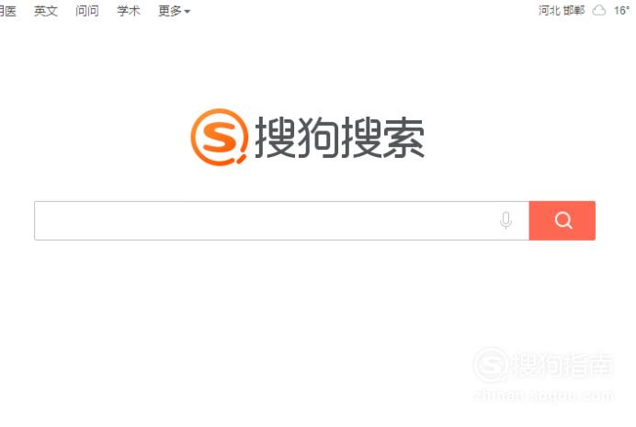The width and height of the screenshot is (636, 427).
Task: Click the faded Sogou watermark S icon
Action: click(x=491, y=365)
